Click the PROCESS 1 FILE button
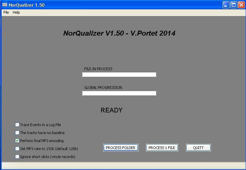 coord(162,148)
